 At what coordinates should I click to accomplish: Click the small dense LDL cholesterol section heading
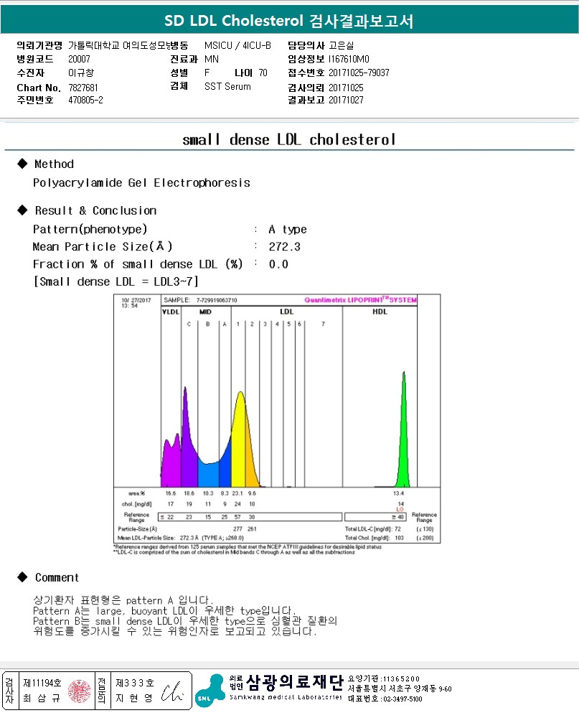(x=289, y=139)
